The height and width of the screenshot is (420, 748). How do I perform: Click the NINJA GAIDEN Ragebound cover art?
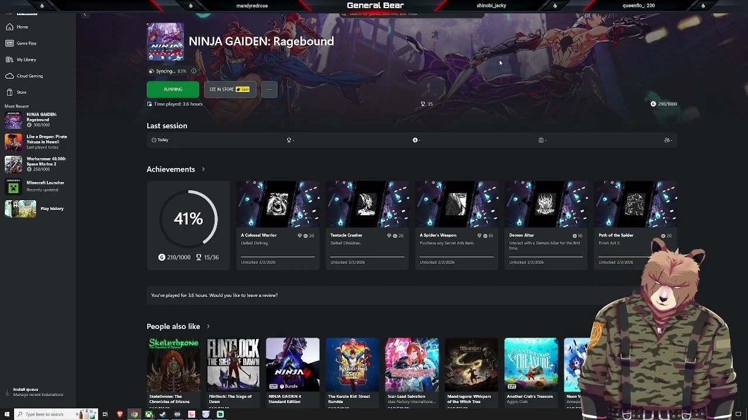tap(165, 41)
